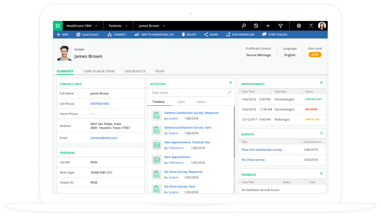The width and height of the screenshot is (381, 219).
Task: Open No Show Survey: Sent activity
Action: [x=180, y=187]
